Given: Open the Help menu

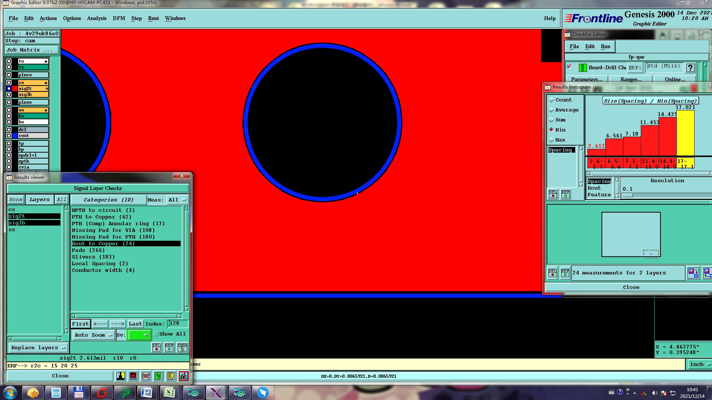Looking at the screenshot, I should click(x=550, y=18).
